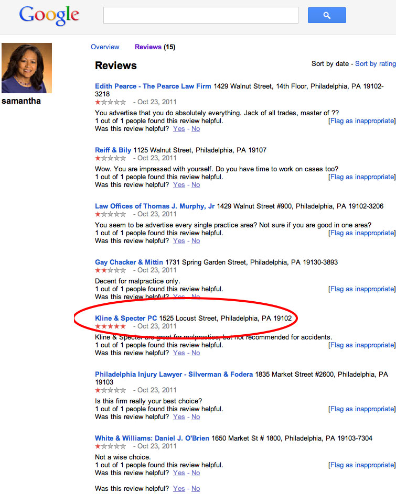Open samantha's profile photo
Image resolution: width=396 pixels, height=494 pixels.
tap(27, 68)
